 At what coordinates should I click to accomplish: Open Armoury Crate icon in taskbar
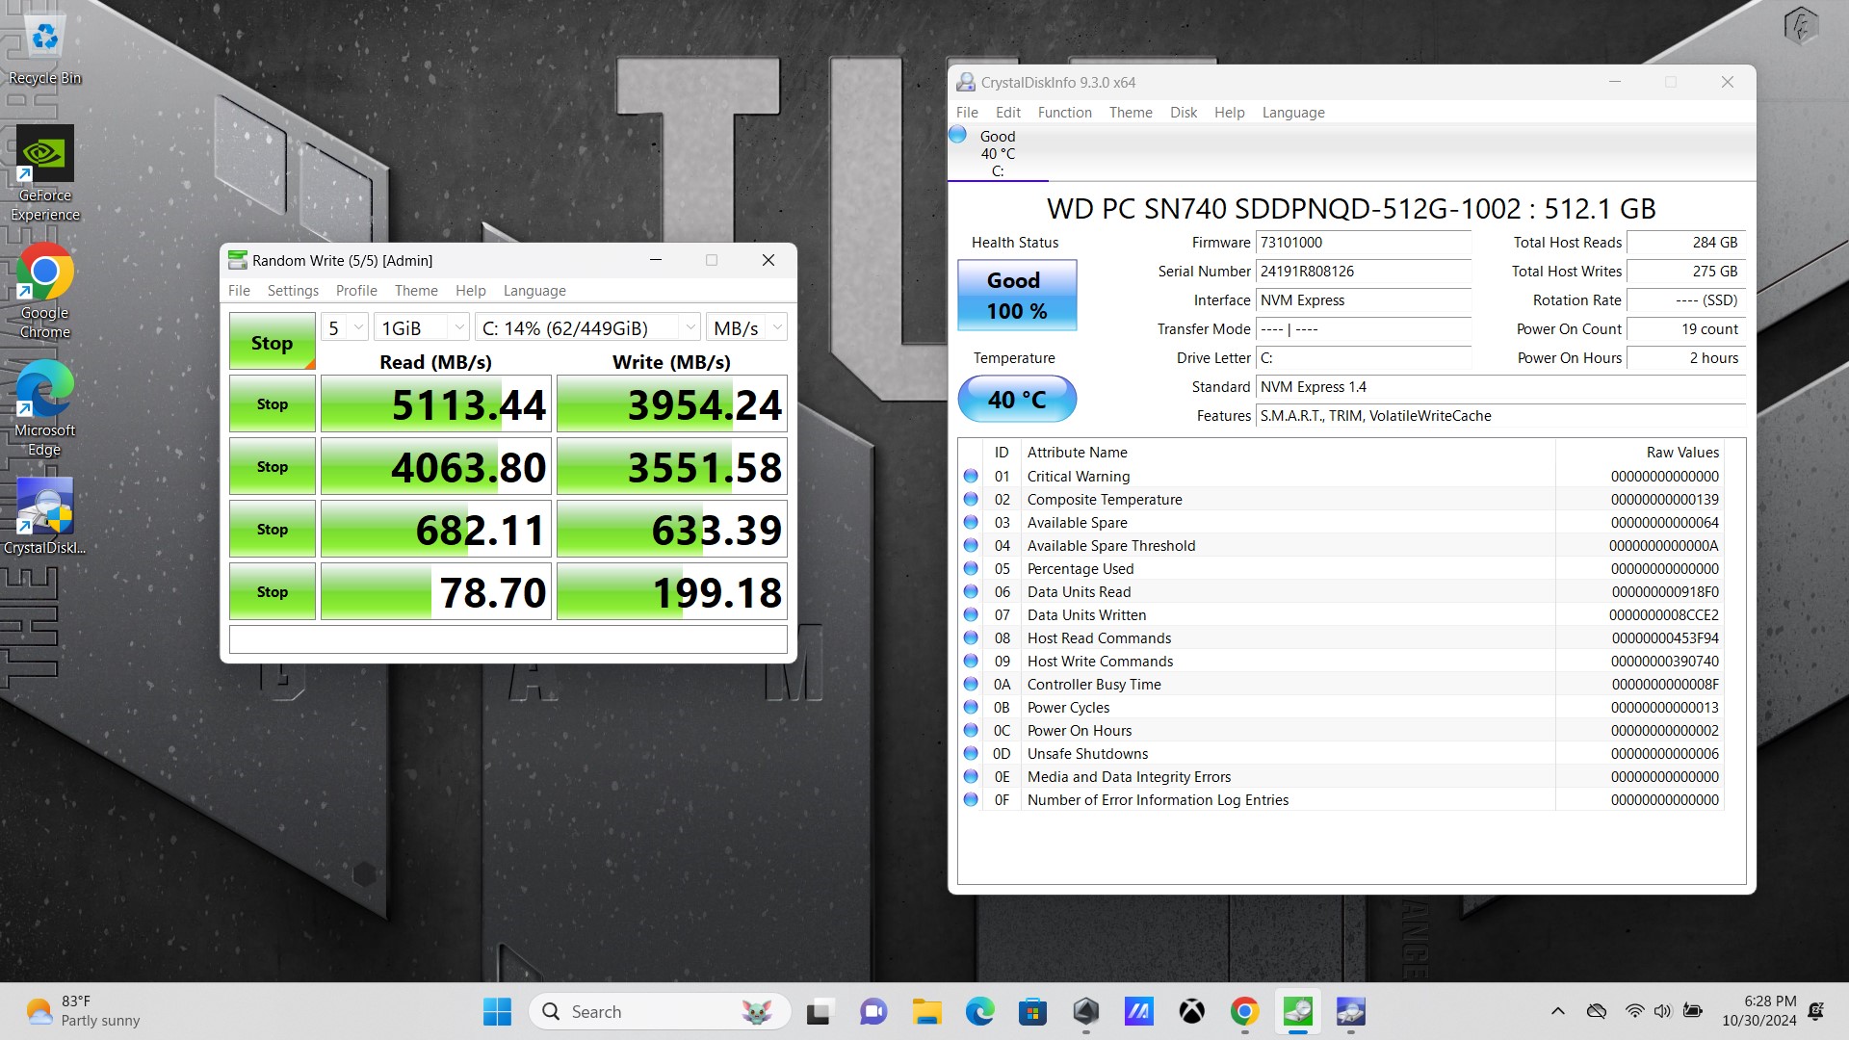coord(1085,1011)
